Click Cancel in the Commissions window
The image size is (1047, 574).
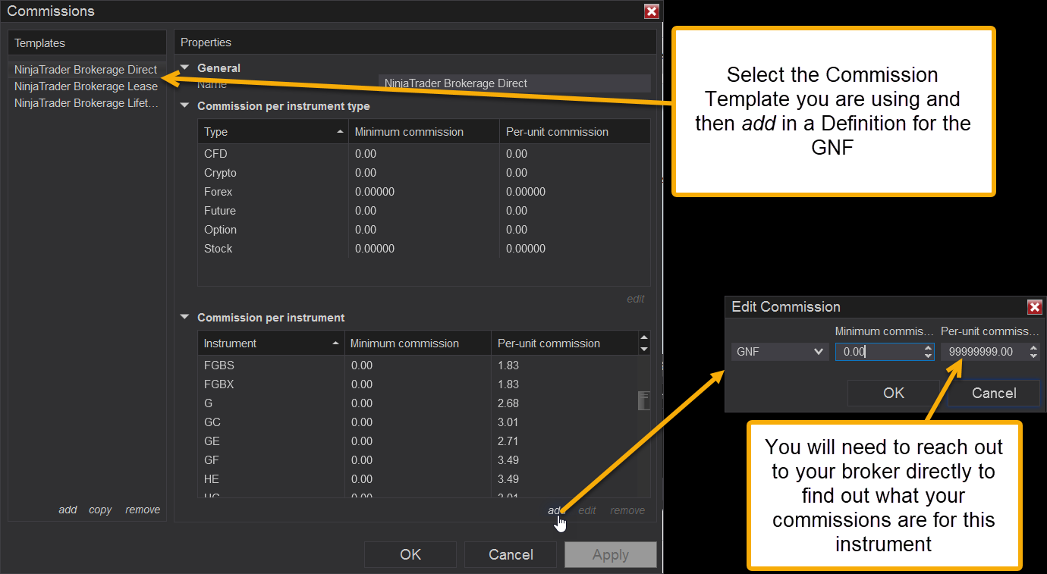click(511, 554)
